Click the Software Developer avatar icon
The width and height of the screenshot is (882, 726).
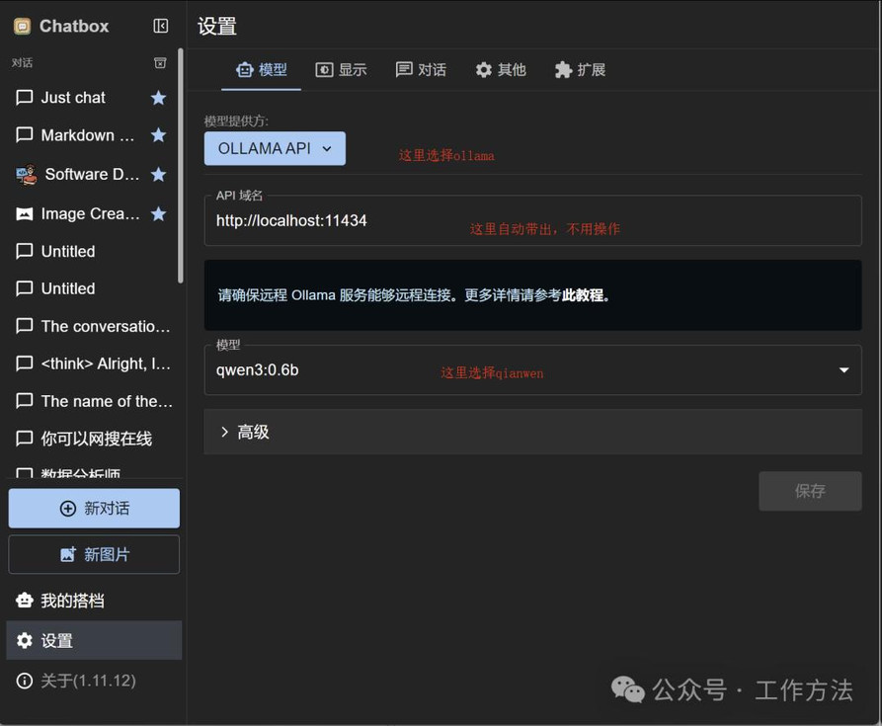coord(26,174)
